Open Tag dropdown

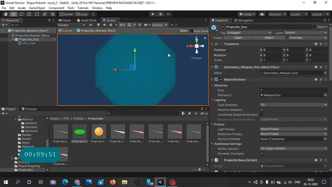(x=249, y=33)
